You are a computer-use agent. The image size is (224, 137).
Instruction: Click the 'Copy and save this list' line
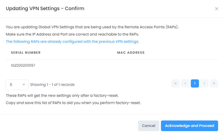pyautogui.click(x=73, y=103)
